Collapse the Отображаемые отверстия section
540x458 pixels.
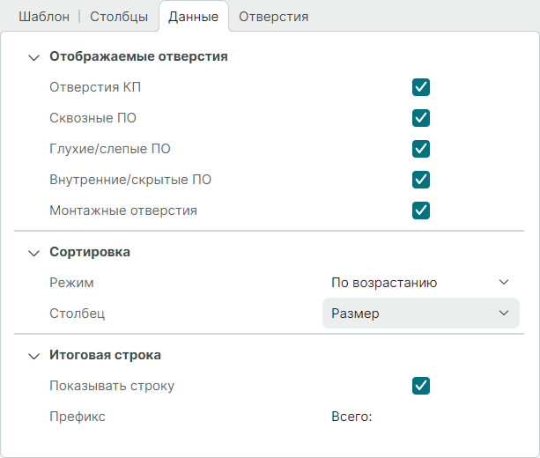[34, 57]
